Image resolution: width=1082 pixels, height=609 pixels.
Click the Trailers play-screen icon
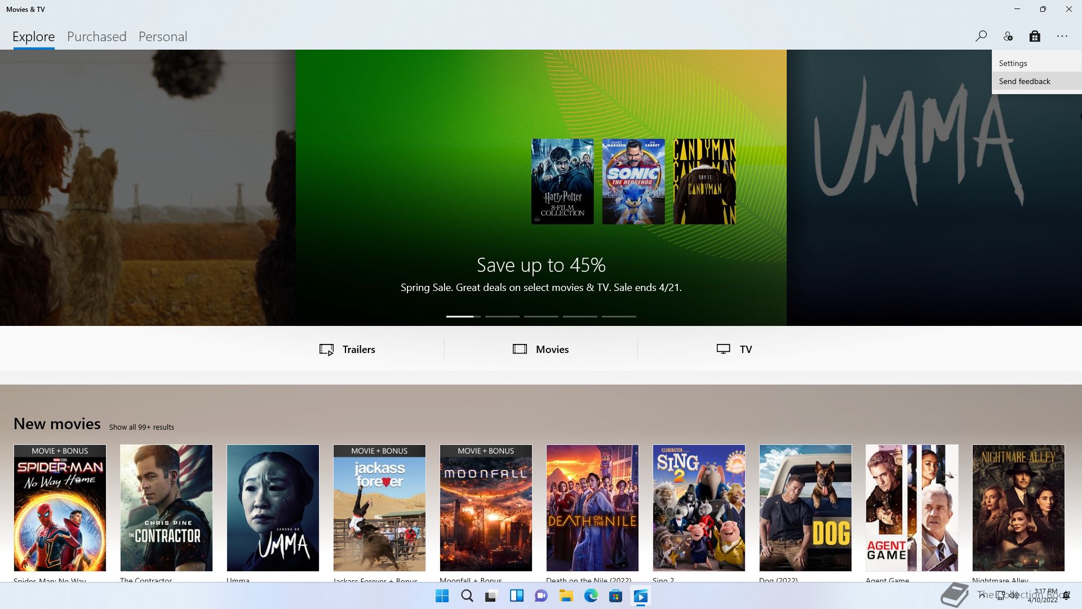[326, 350]
